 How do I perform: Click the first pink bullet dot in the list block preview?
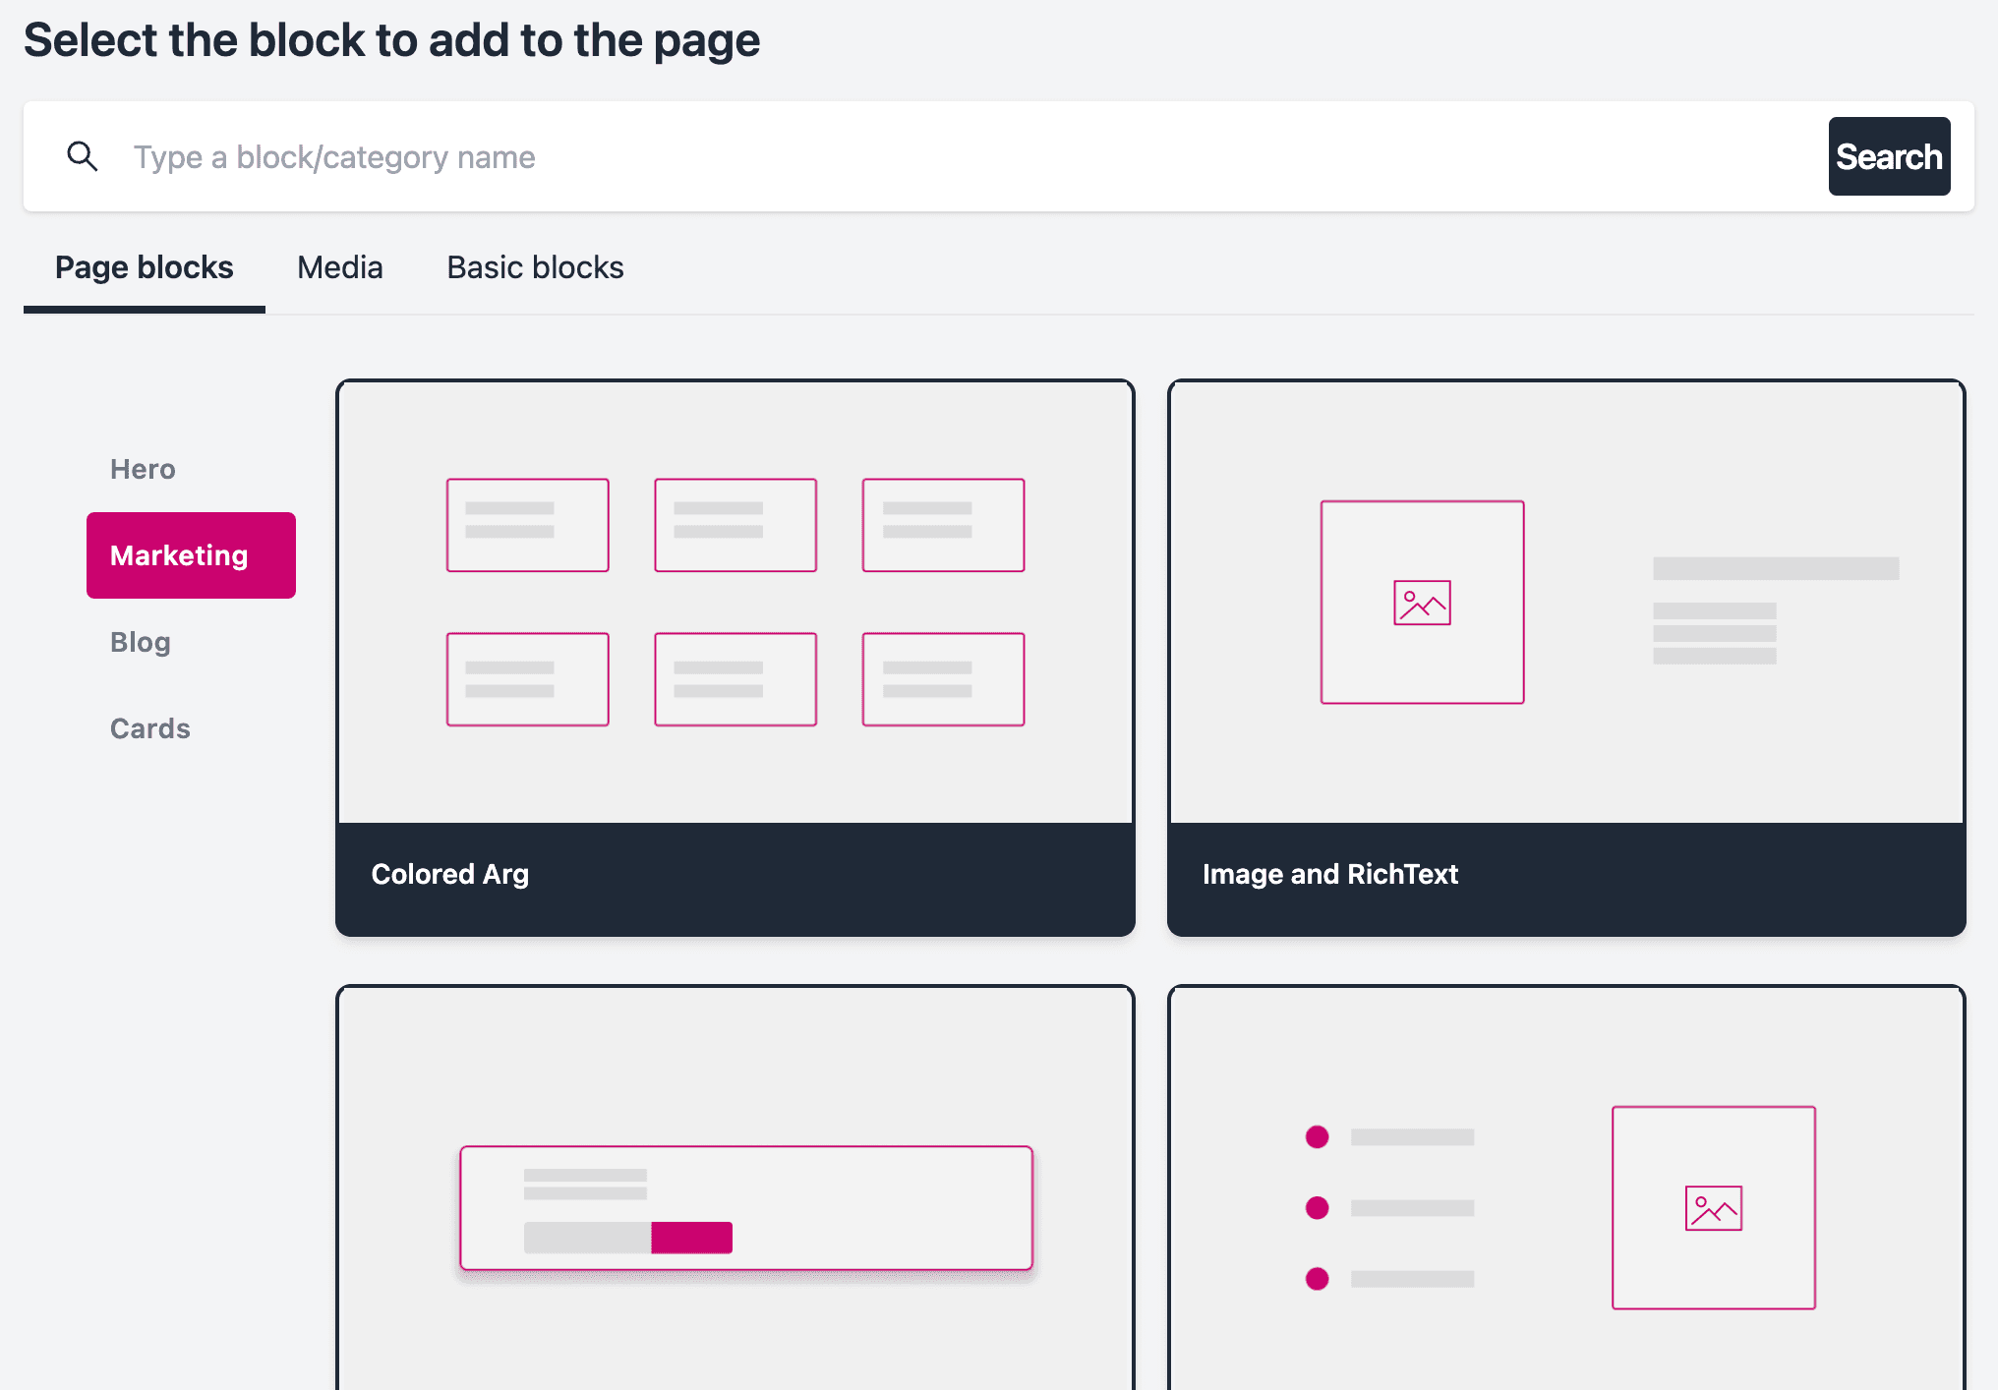tap(1316, 1136)
